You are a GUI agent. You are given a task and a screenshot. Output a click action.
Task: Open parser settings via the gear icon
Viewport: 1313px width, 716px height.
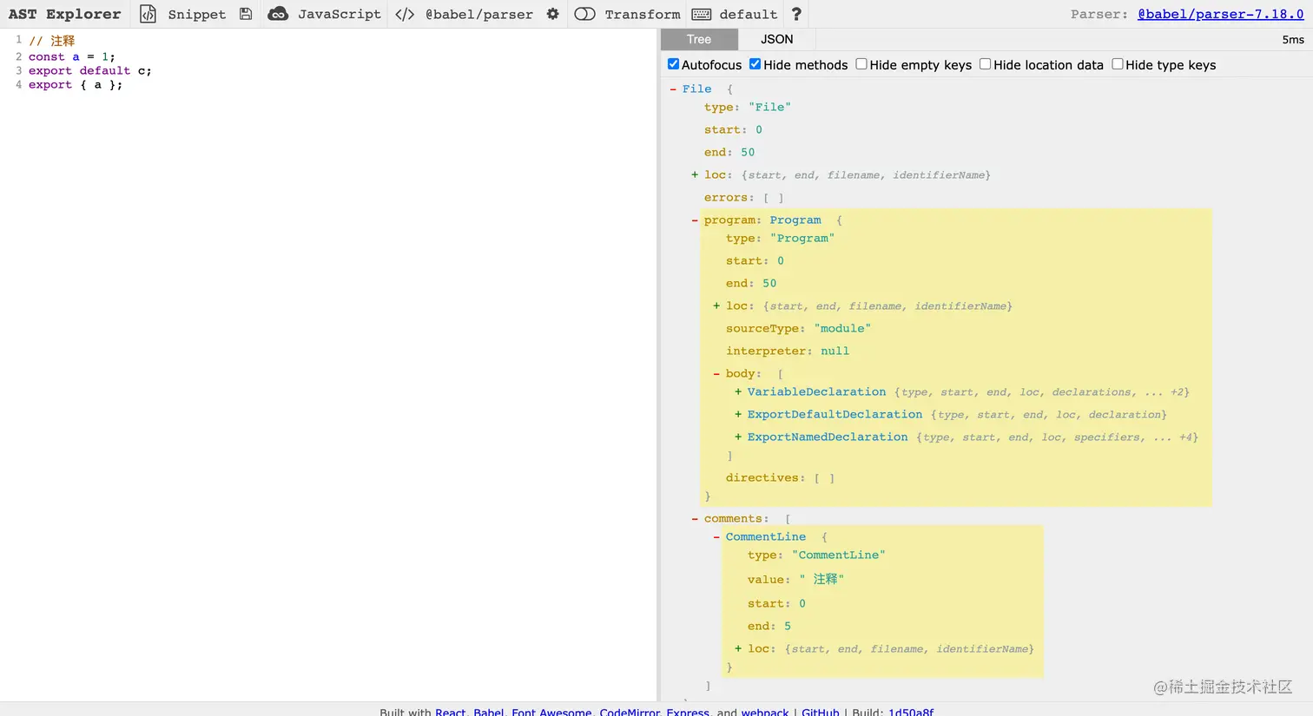click(552, 14)
